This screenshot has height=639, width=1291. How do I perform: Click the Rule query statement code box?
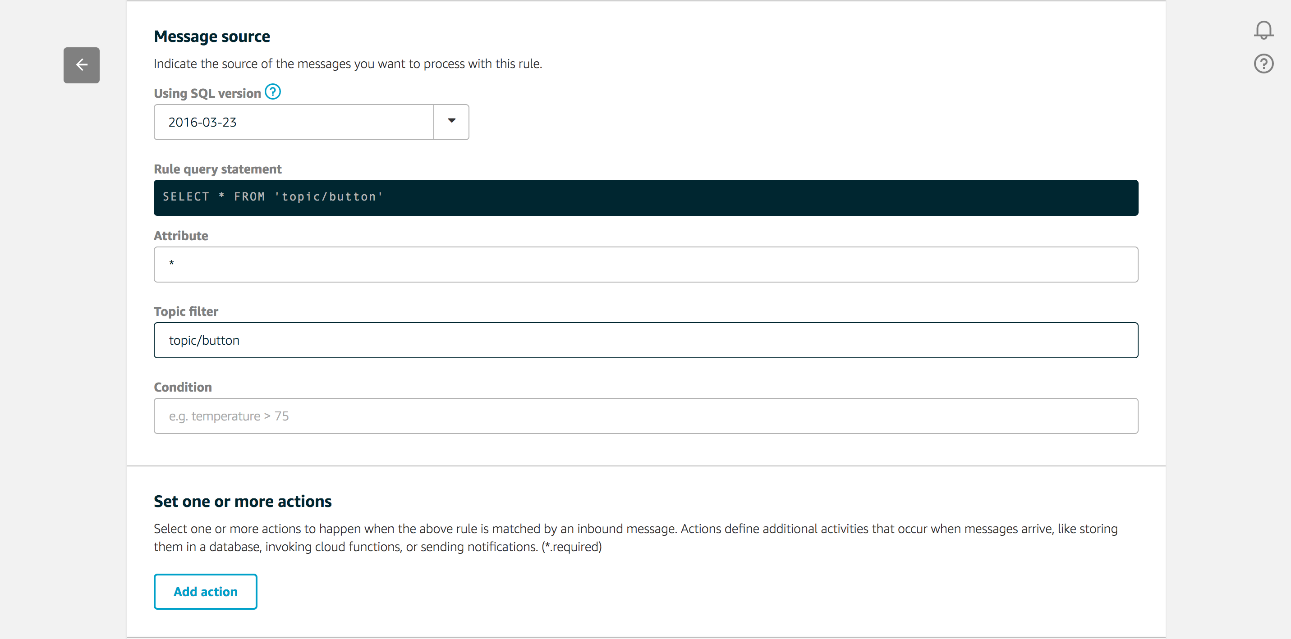646,197
